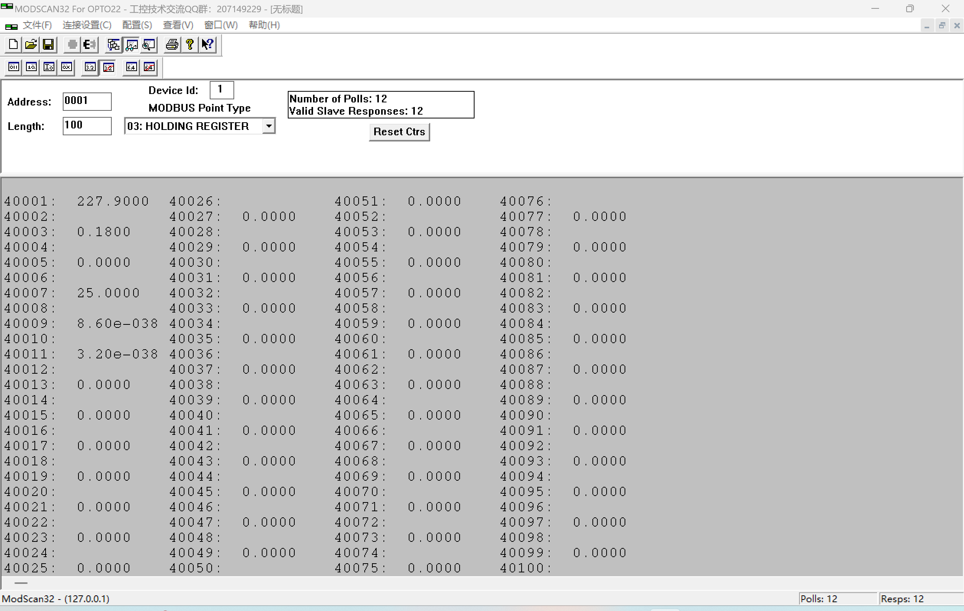Click ModScan32 - (127.0.0.1) status text
Screen dimensions: 964x611
pyautogui.click(x=55, y=599)
